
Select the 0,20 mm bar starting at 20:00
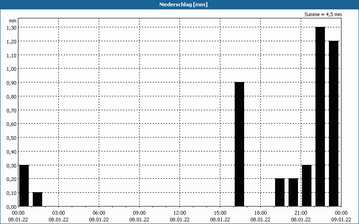tap(293, 193)
